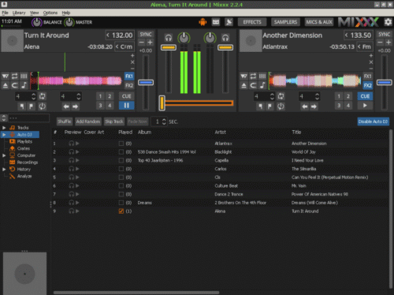Screen dimensions: 394x295
Task: Toggle repeat on the Turn It Around deck
Action: 14,77
